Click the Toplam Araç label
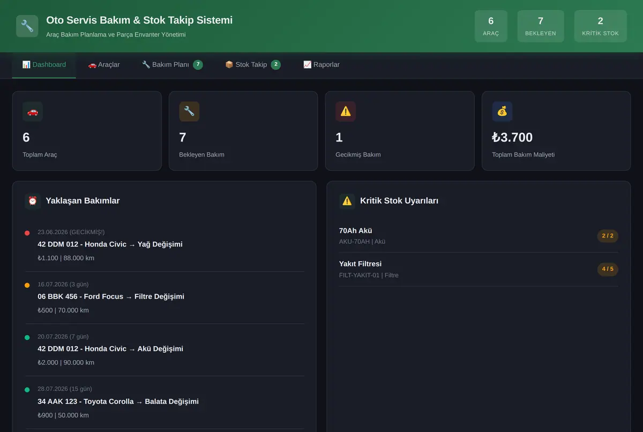 pyautogui.click(x=40, y=155)
